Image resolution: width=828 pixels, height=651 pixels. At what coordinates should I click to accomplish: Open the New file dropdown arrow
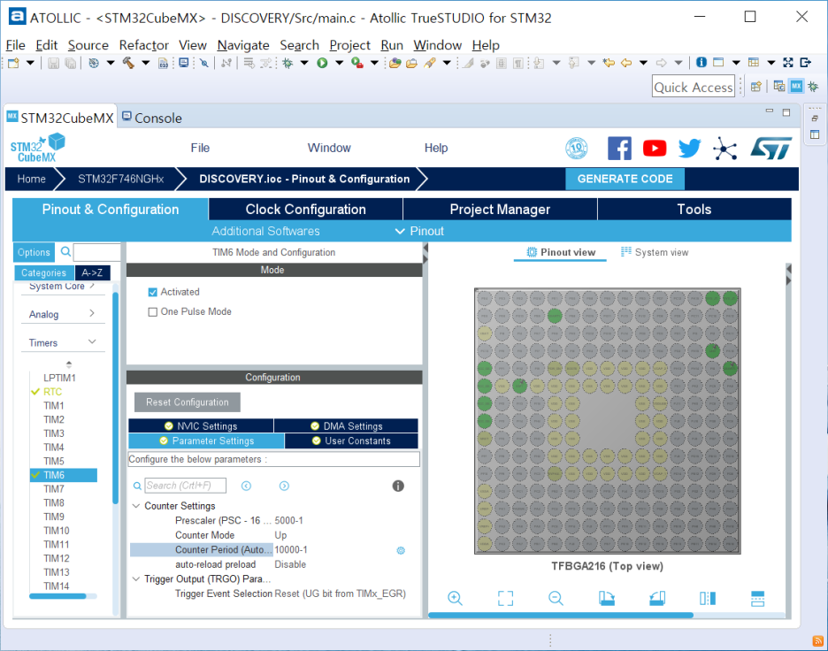[x=30, y=63]
